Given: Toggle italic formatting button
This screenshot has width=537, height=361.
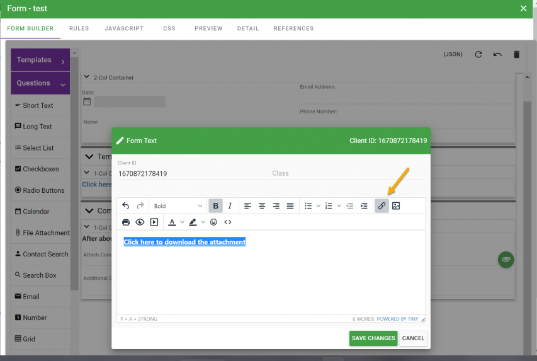Looking at the screenshot, I should 230,206.
